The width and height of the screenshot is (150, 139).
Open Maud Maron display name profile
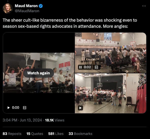coord(26,6)
